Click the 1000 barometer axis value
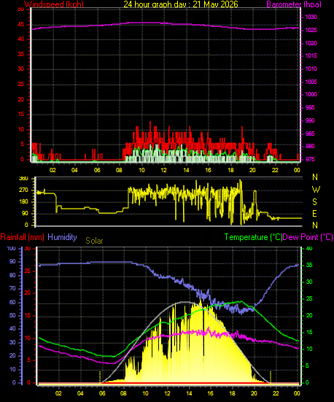This screenshot has width=334, height=402. click(311, 94)
